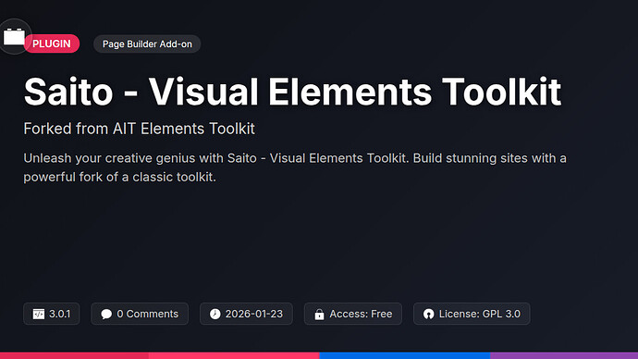This screenshot has height=359, width=638.
Task: Click the speech bubble comments icon
Action: click(106, 314)
